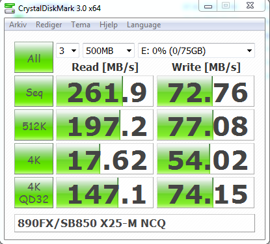Open the Tema menu
270x244 pixels.
(x=81, y=25)
